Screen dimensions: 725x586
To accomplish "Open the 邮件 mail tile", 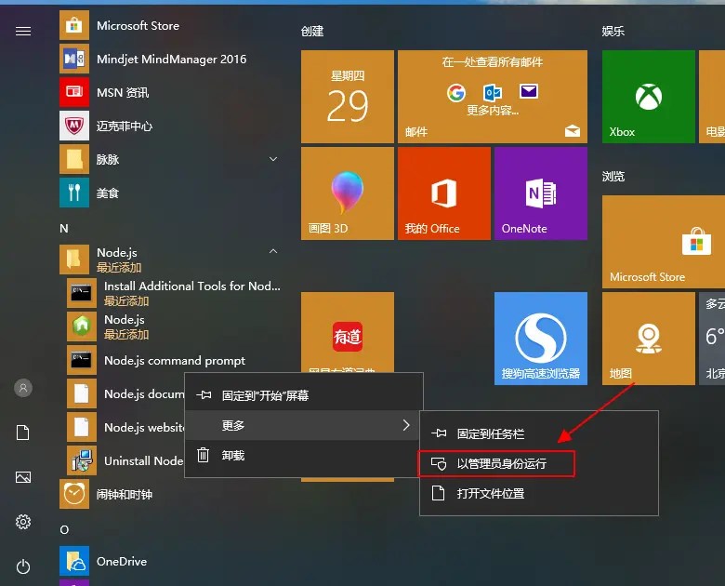I will (x=493, y=97).
